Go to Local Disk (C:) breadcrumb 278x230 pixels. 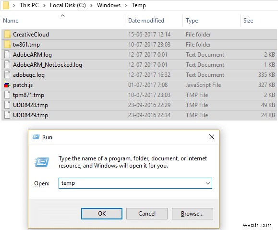[x=68, y=5]
